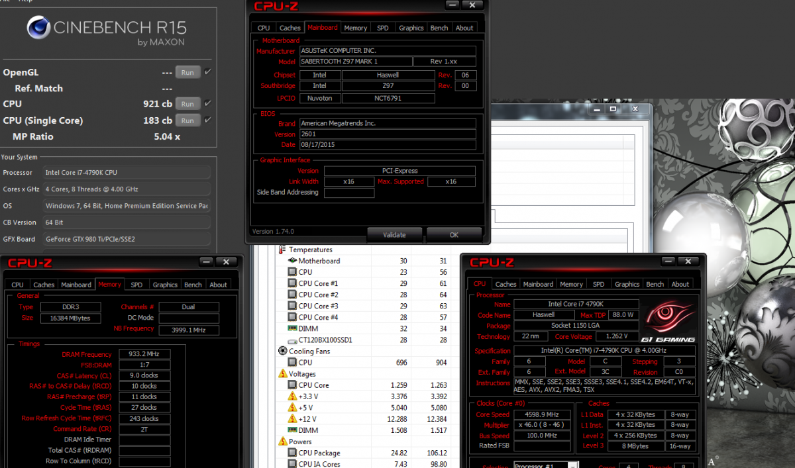Image resolution: width=795 pixels, height=468 pixels.
Task: Click the 183 cb single core score
Action: click(x=158, y=120)
